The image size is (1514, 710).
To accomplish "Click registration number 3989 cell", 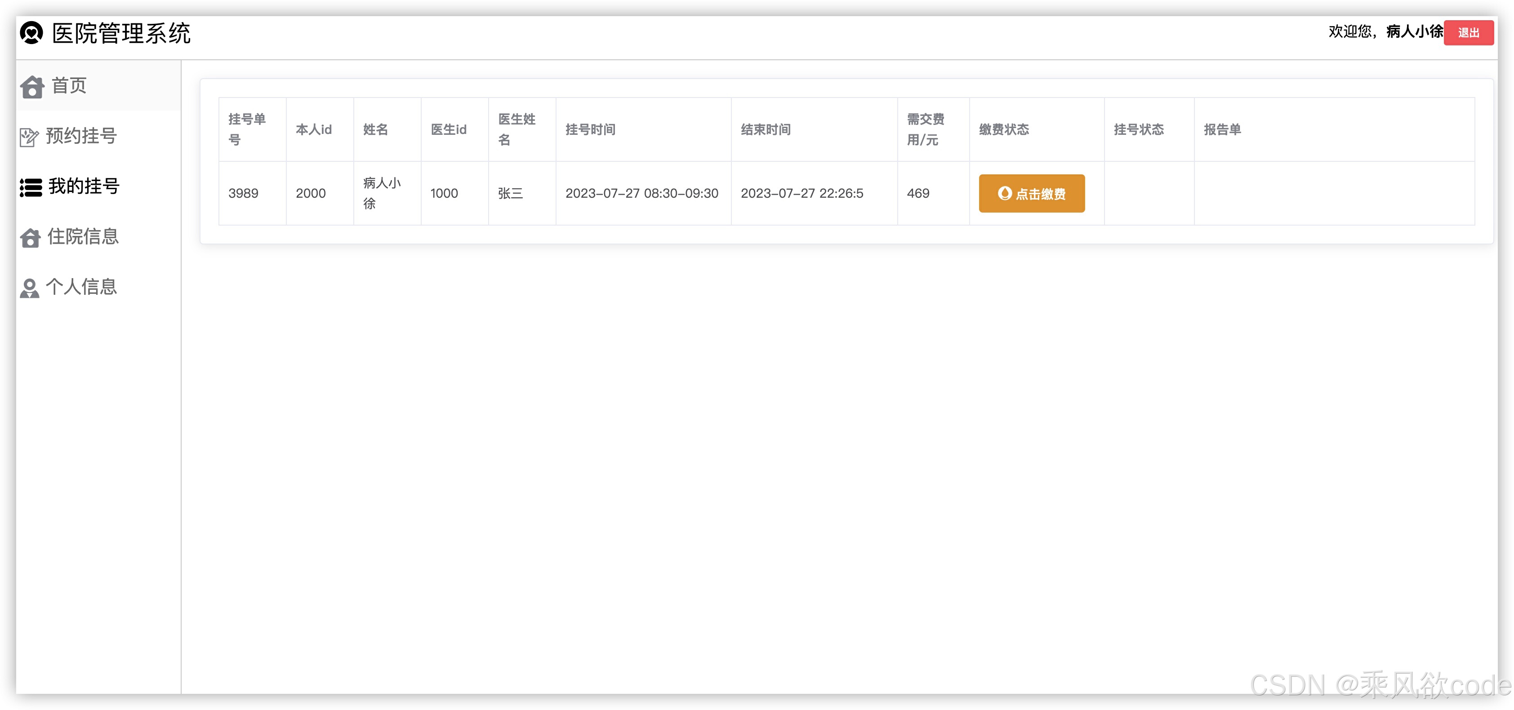I will click(x=243, y=193).
